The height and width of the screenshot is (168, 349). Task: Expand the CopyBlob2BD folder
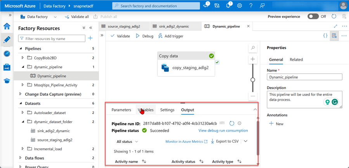(22, 58)
